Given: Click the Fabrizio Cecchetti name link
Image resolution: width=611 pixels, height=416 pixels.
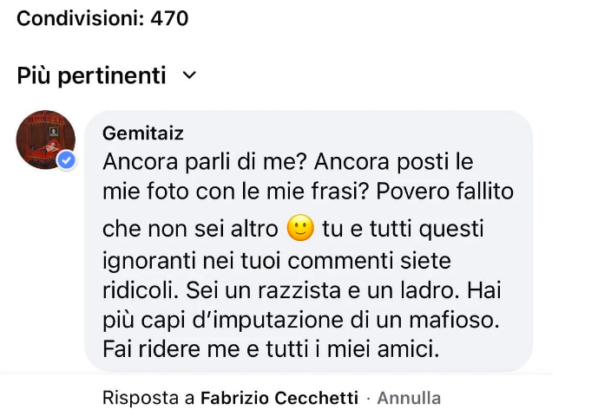Looking at the screenshot, I should click(x=279, y=398).
